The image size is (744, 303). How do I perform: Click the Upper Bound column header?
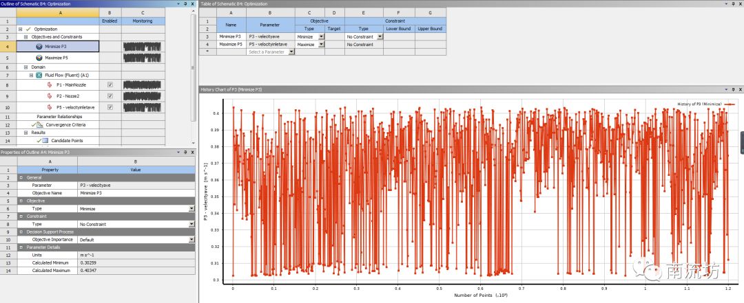pos(431,29)
